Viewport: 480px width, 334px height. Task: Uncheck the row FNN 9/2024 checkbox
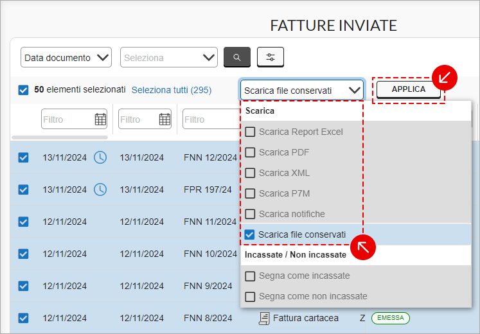tap(23, 286)
